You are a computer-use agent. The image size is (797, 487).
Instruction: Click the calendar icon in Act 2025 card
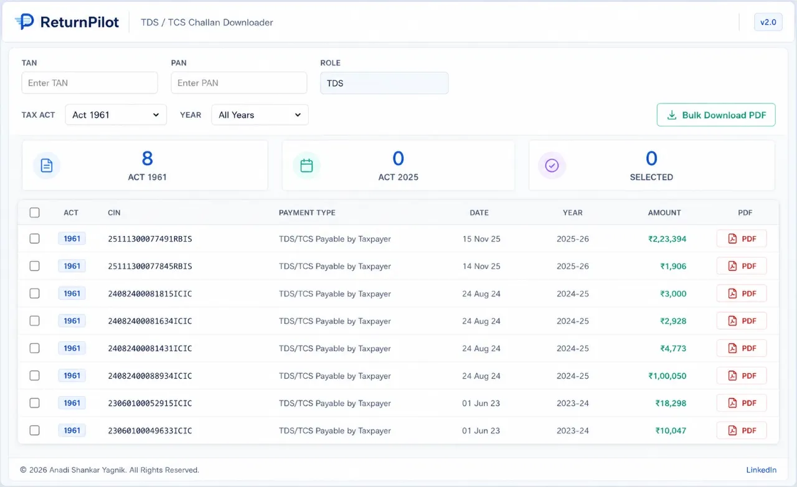(x=306, y=166)
